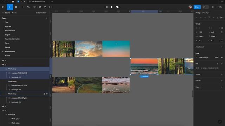The width and height of the screenshot is (225, 126).
Task: Add auto layout with plus icon
Action: click(x=222, y=47)
